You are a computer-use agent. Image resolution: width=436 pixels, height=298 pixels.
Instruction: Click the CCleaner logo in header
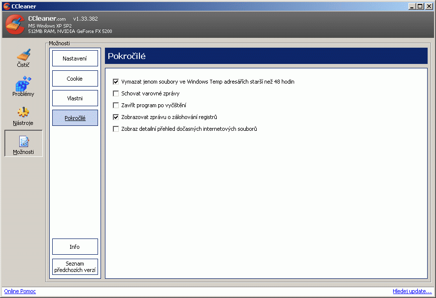coord(15,25)
